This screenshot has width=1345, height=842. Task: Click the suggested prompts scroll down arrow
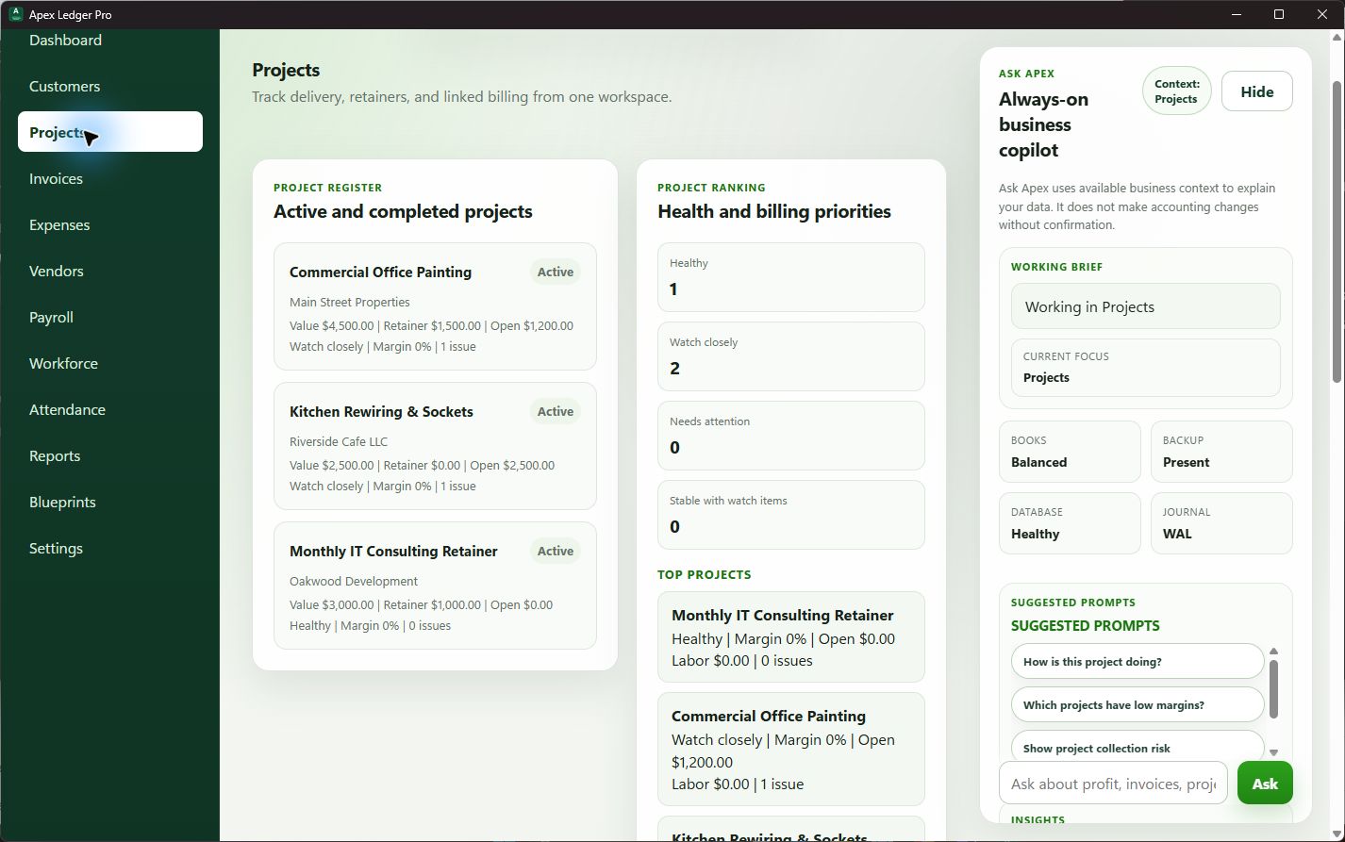[1273, 752]
